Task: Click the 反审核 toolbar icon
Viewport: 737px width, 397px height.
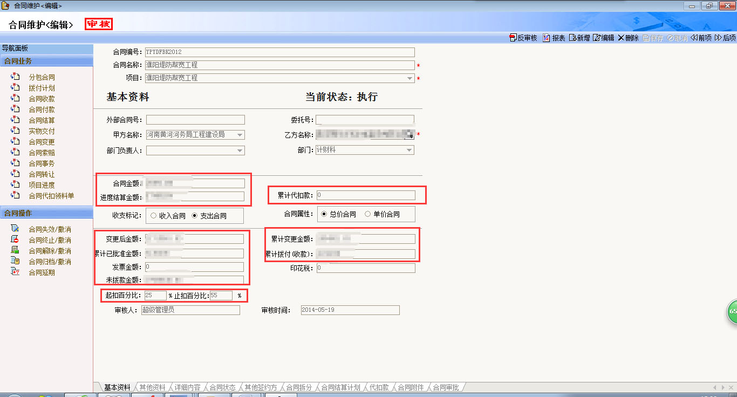Action: pos(513,38)
